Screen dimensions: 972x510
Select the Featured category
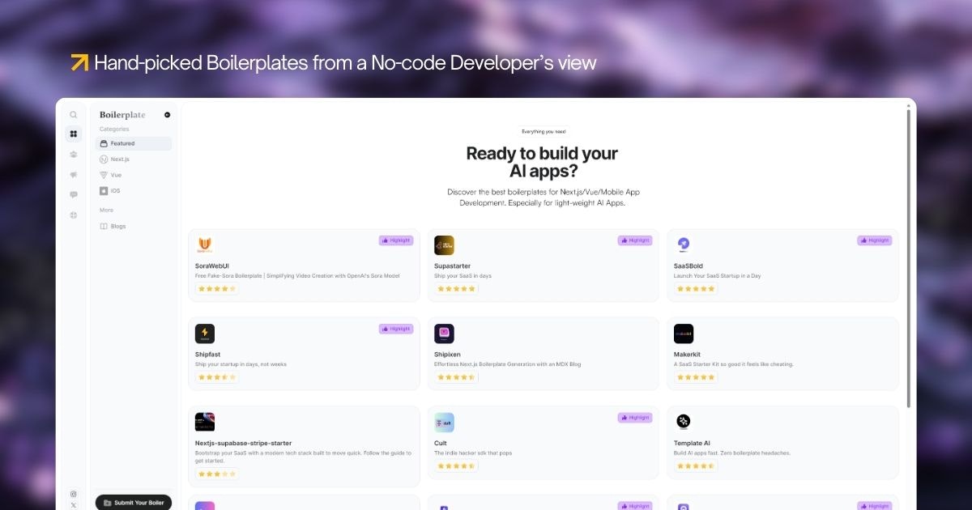134,143
